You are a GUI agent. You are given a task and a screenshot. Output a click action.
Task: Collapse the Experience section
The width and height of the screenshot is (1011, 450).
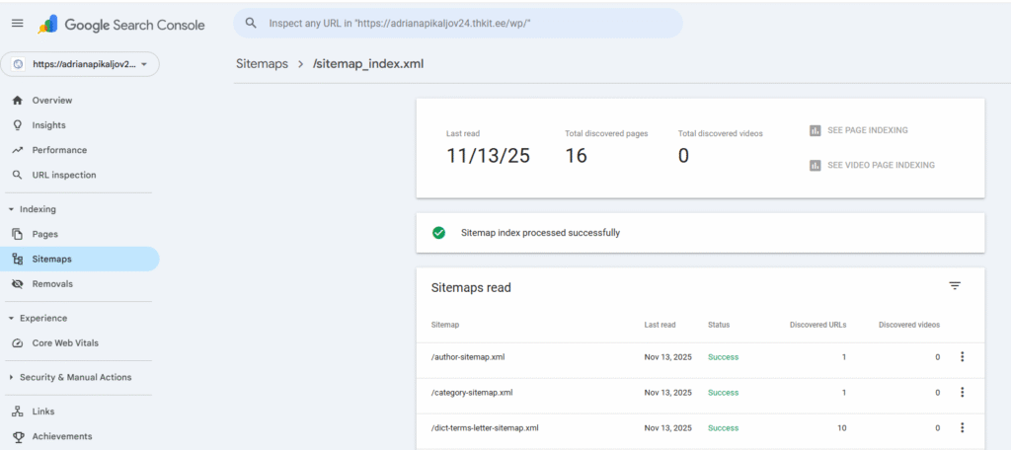coord(11,319)
